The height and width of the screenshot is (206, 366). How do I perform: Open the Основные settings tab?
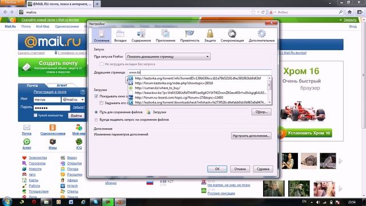102,35
